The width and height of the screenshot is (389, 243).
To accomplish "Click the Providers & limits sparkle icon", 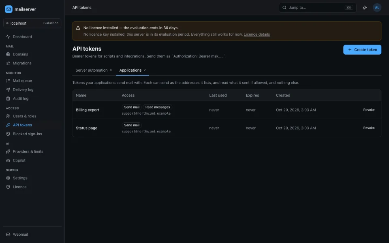I will (8, 151).
